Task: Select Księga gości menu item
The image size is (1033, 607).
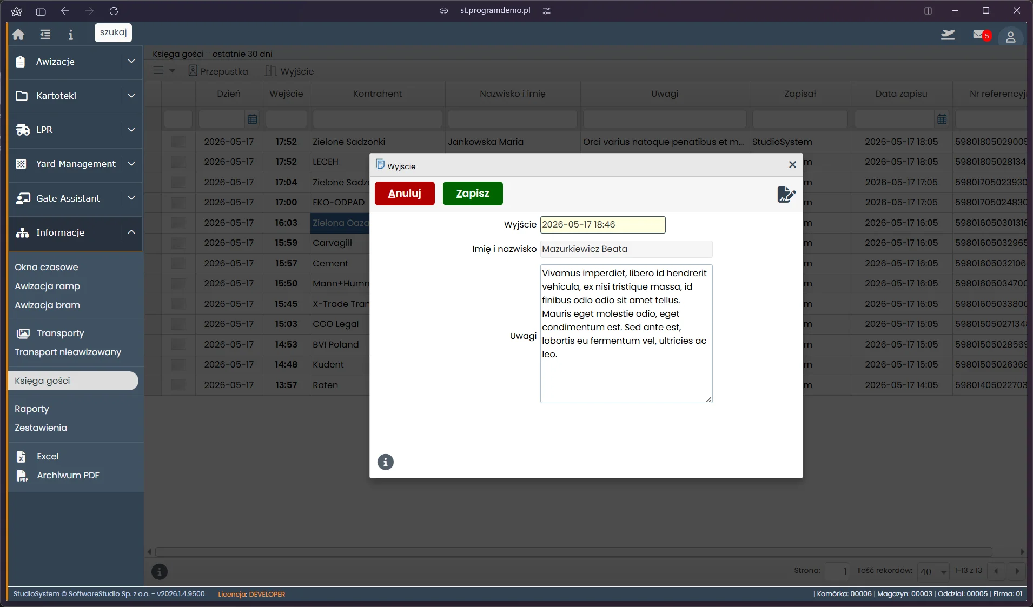Action: pos(73,381)
